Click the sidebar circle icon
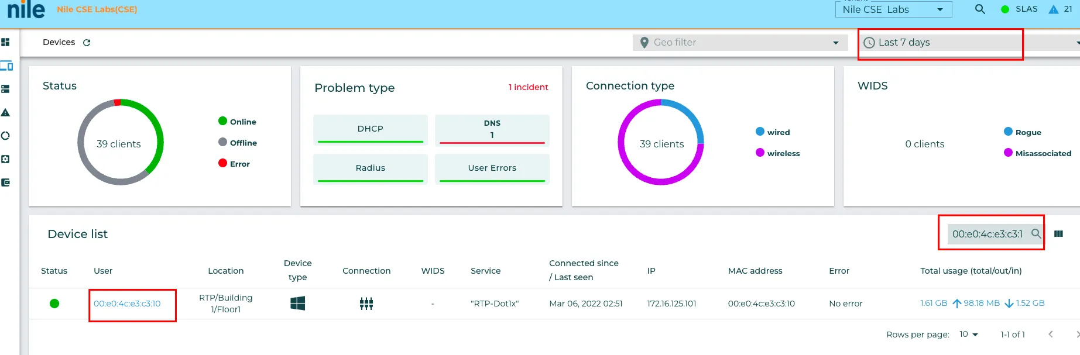The width and height of the screenshot is (1080, 355). coord(6,136)
